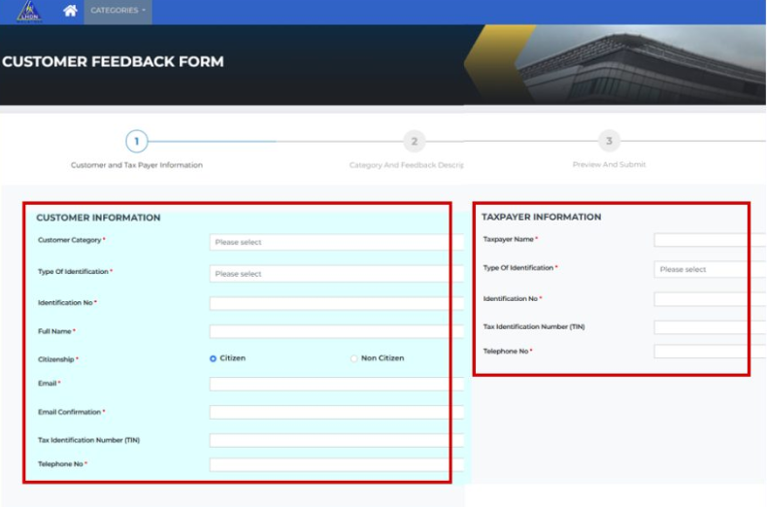Go to the Home icon
Image resolution: width=767 pixels, height=507 pixels.
[x=70, y=11]
